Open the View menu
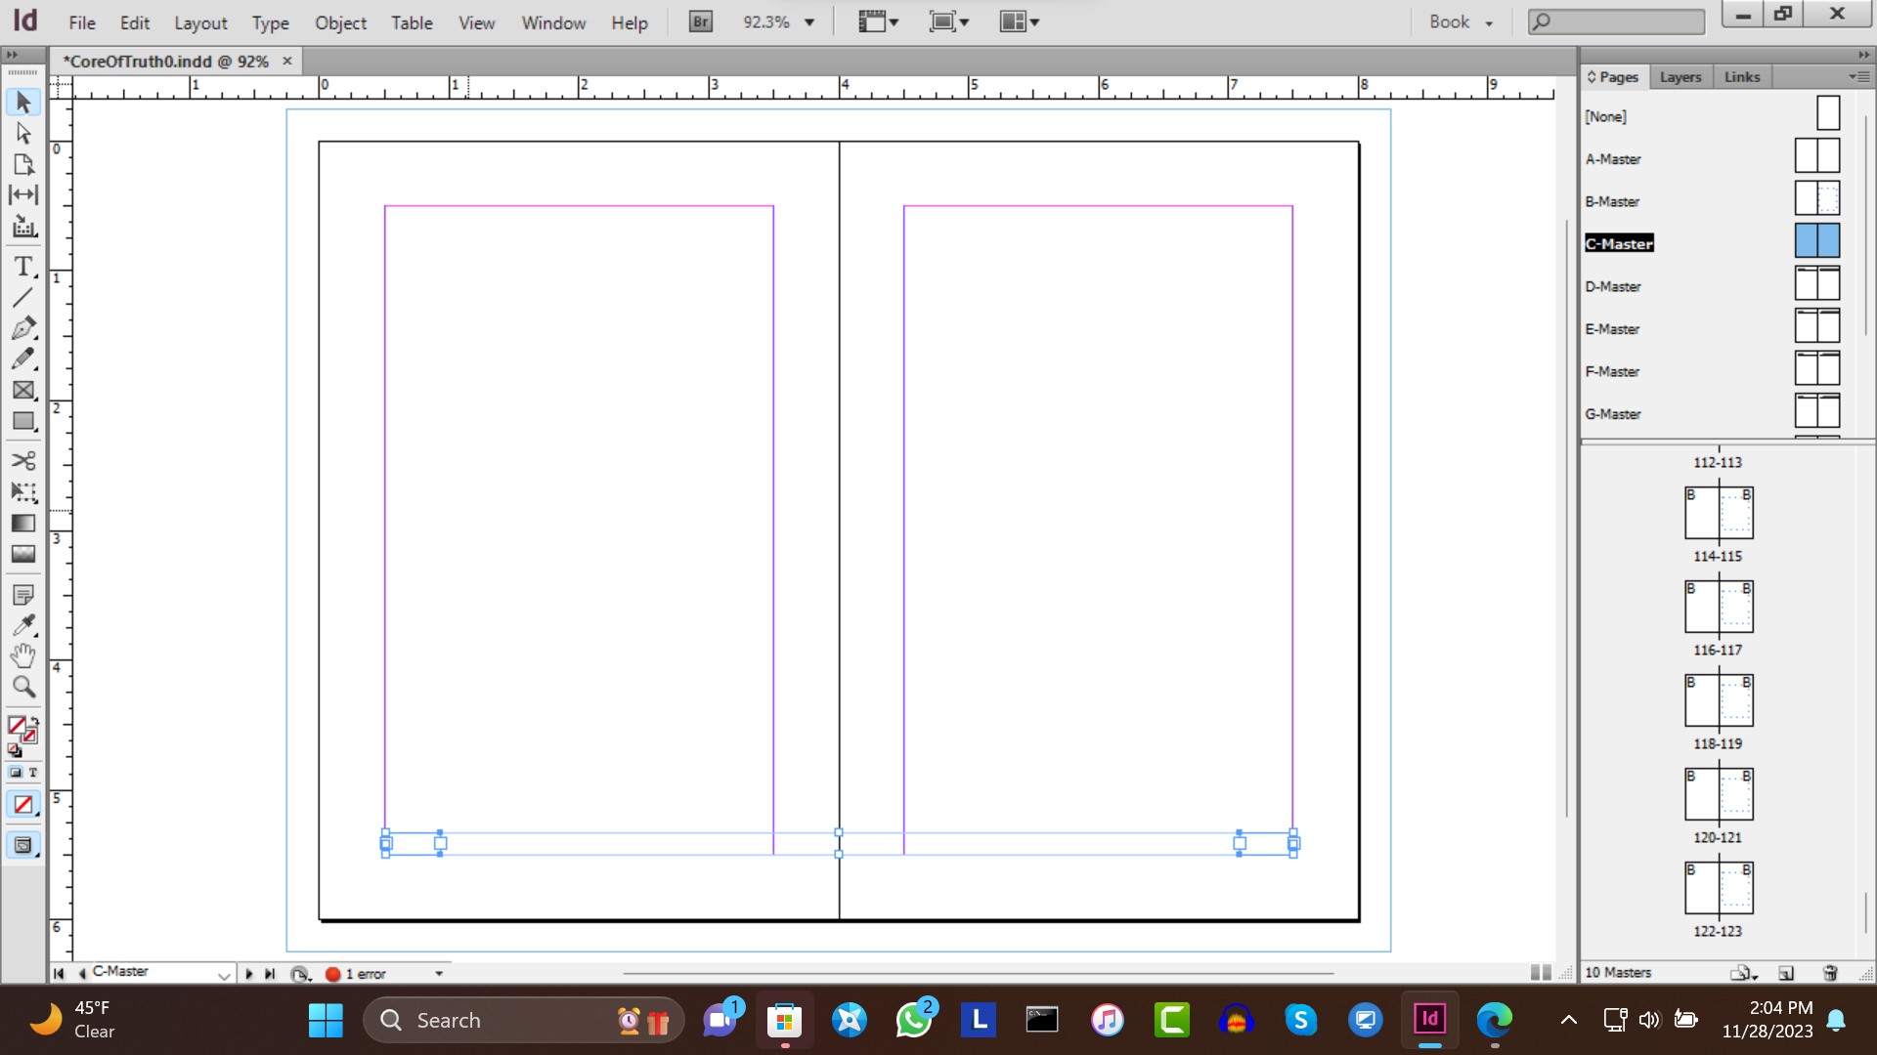1877x1055 pixels. (476, 21)
